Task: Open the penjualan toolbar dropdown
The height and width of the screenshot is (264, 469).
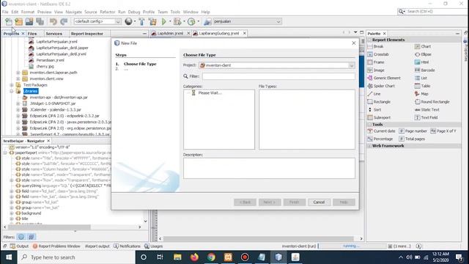Action: tap(278, 21)
